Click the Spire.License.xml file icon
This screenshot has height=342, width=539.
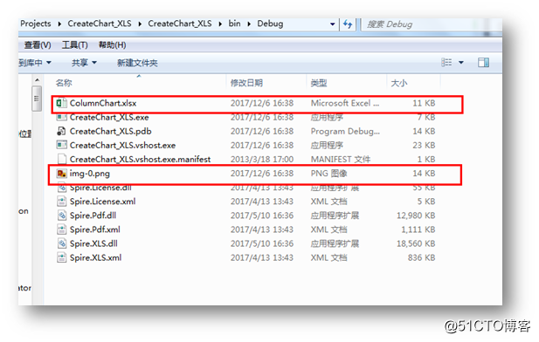click(61, 202)
